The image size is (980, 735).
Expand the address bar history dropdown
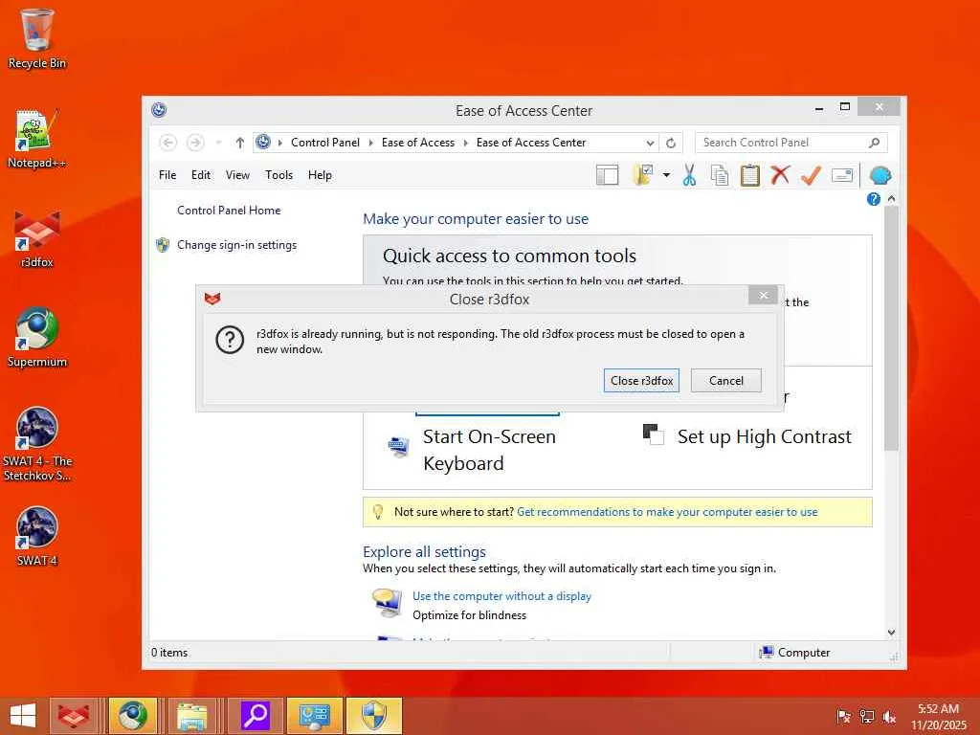(650, 143)
